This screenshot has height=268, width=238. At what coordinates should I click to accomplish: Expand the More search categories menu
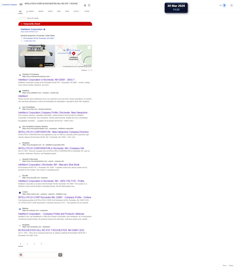tap(86, 11)
